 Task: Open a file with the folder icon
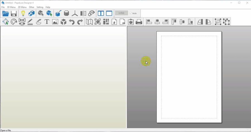[6, 13]
